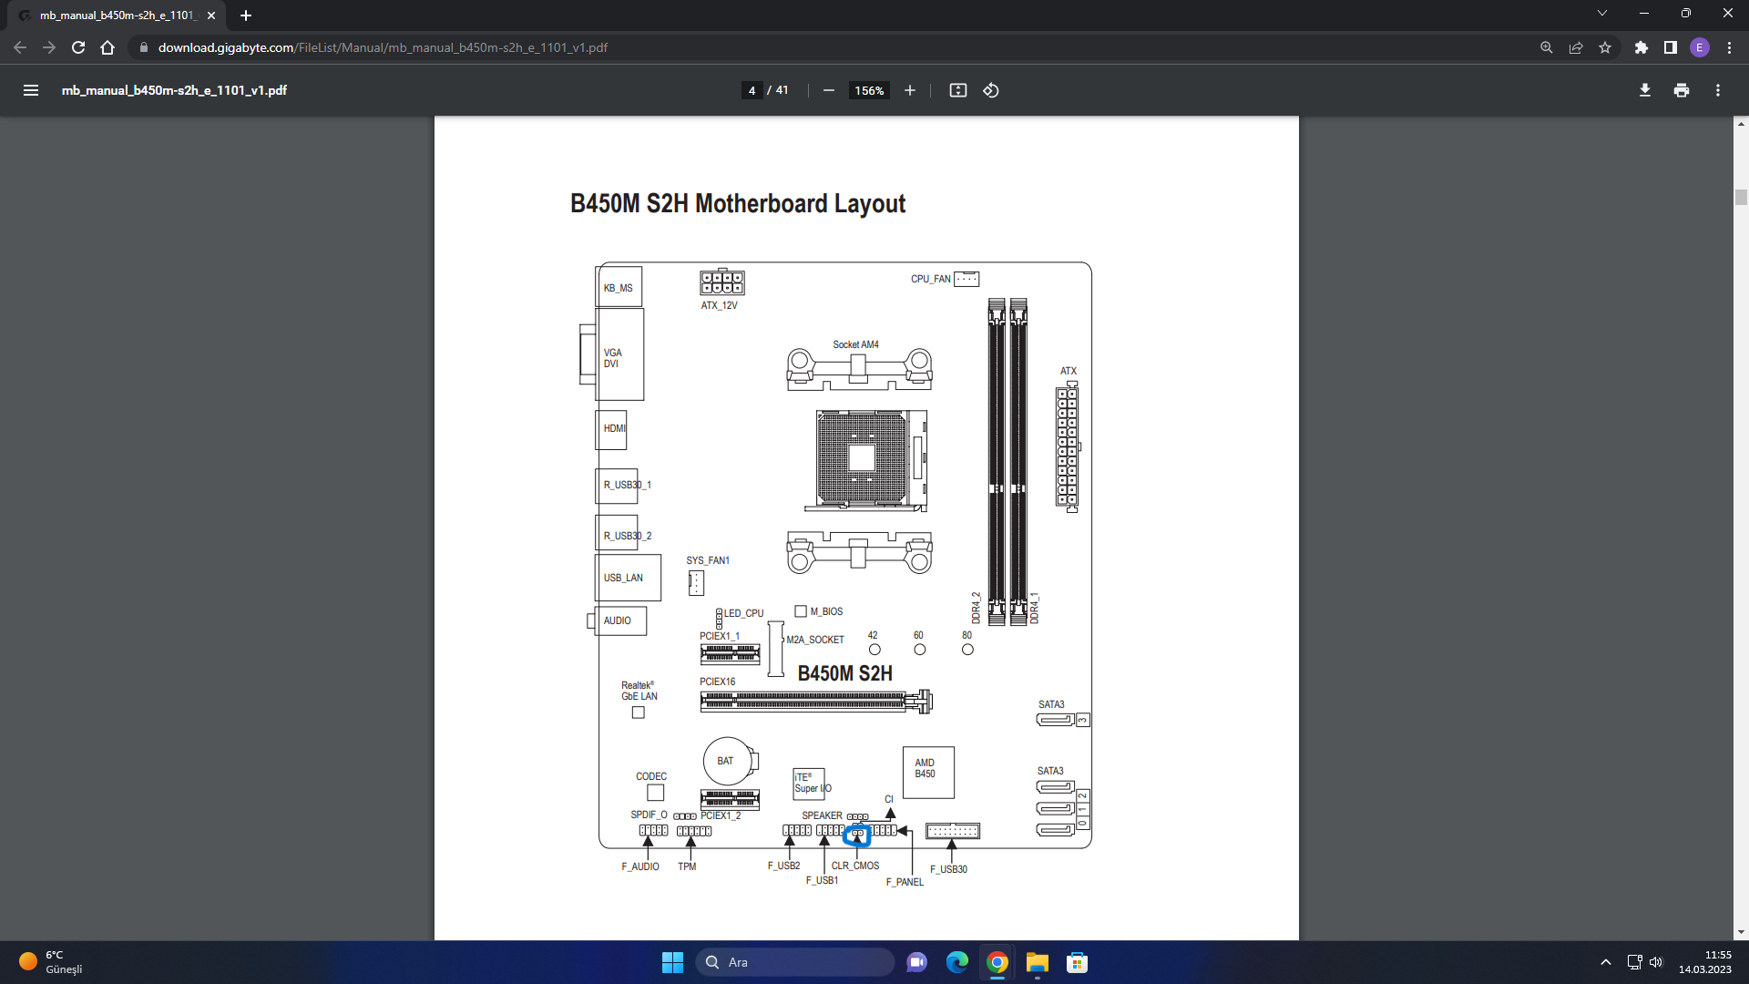Click the page number input field
Viewport: 1749px width, 984px height.
point(752,90)
